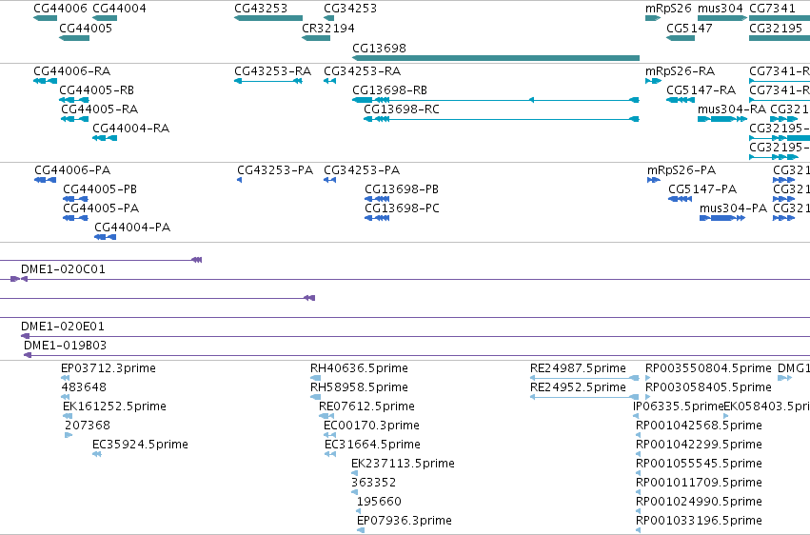Select the 207368 feature label

pos(88,426)
